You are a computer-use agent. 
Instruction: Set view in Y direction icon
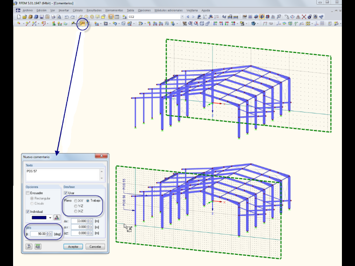221,23
